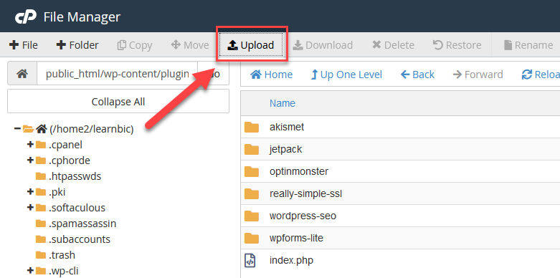560x278 pixels.
Task: Reload the file listing
Action: 541,75
